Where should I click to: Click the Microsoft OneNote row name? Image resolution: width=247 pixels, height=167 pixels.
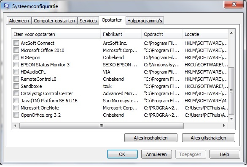pyautogui.click(x=40, y=108)
